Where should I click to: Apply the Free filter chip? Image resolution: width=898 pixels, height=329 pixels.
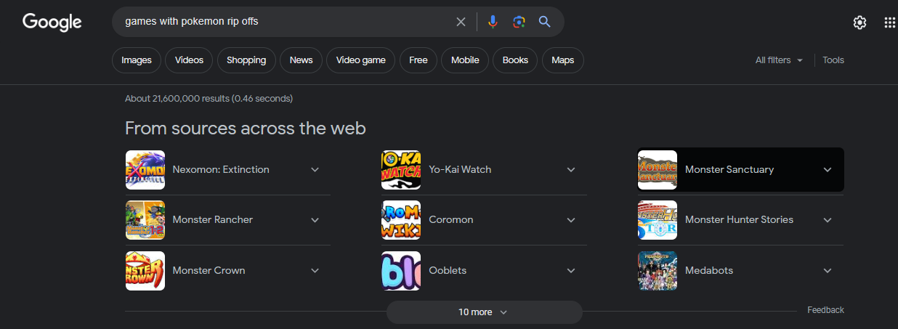click(418, 60)
